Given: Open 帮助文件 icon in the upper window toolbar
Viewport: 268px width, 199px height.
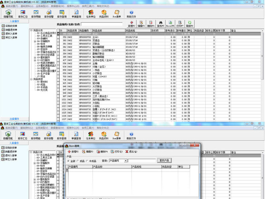Looking at the screenshot, I should click(x=131, y=14).
